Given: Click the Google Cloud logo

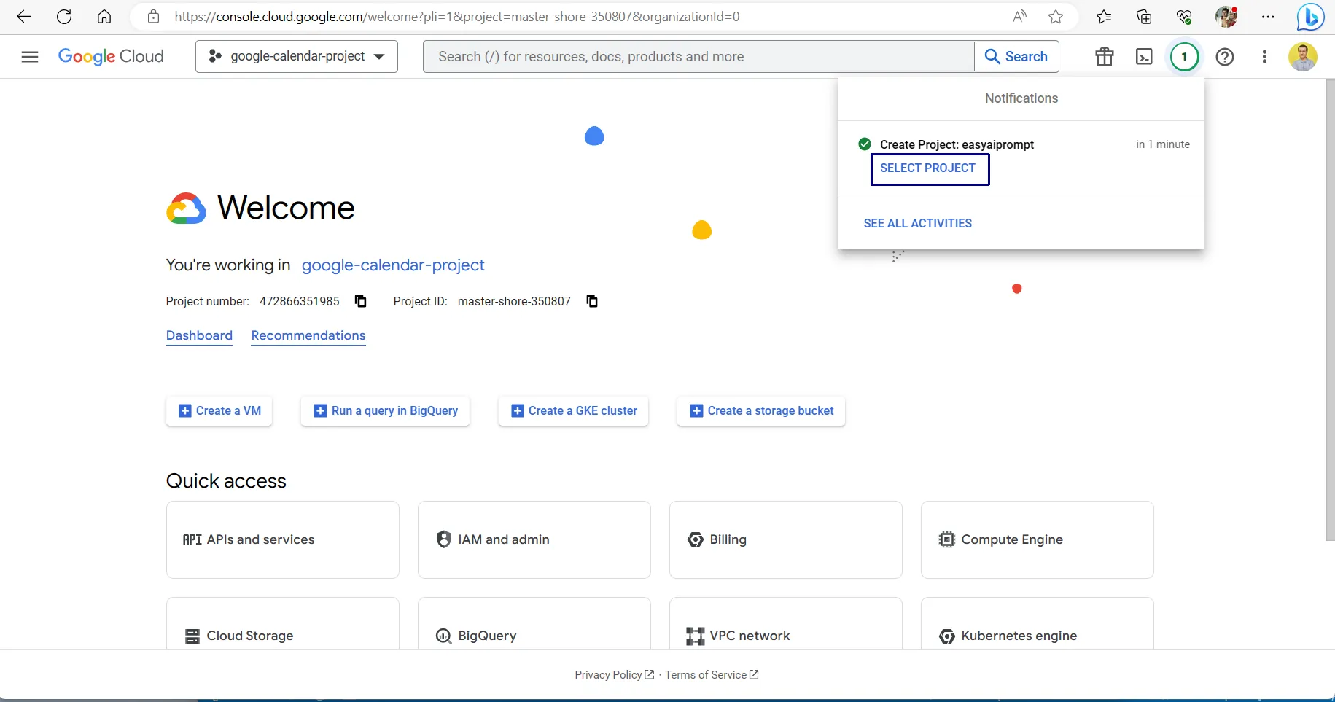Looking at the screenshot, I should point(111,57).
